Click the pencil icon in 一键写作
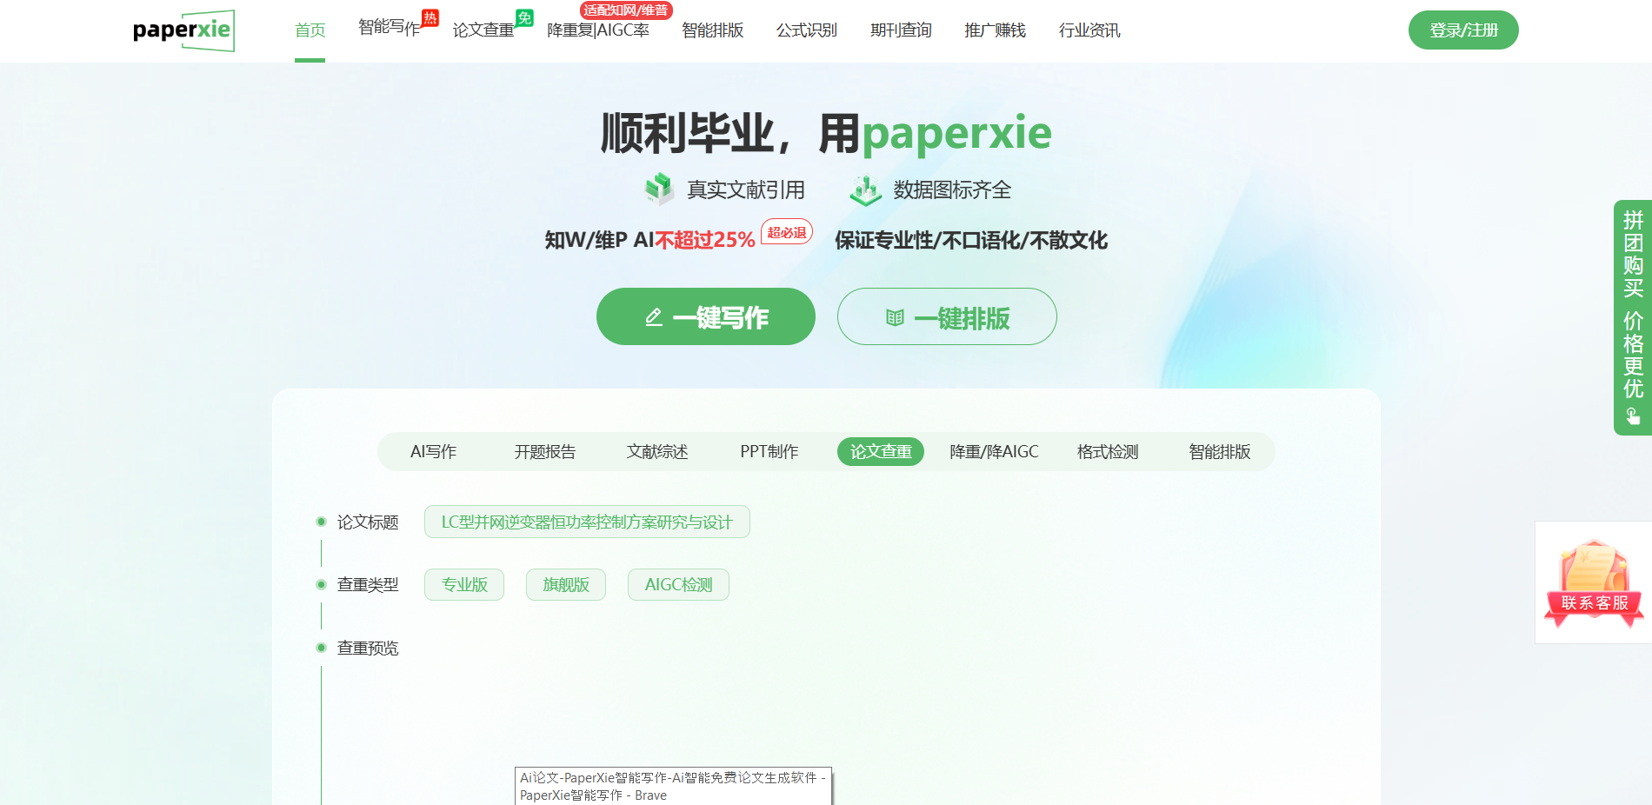 654,317
